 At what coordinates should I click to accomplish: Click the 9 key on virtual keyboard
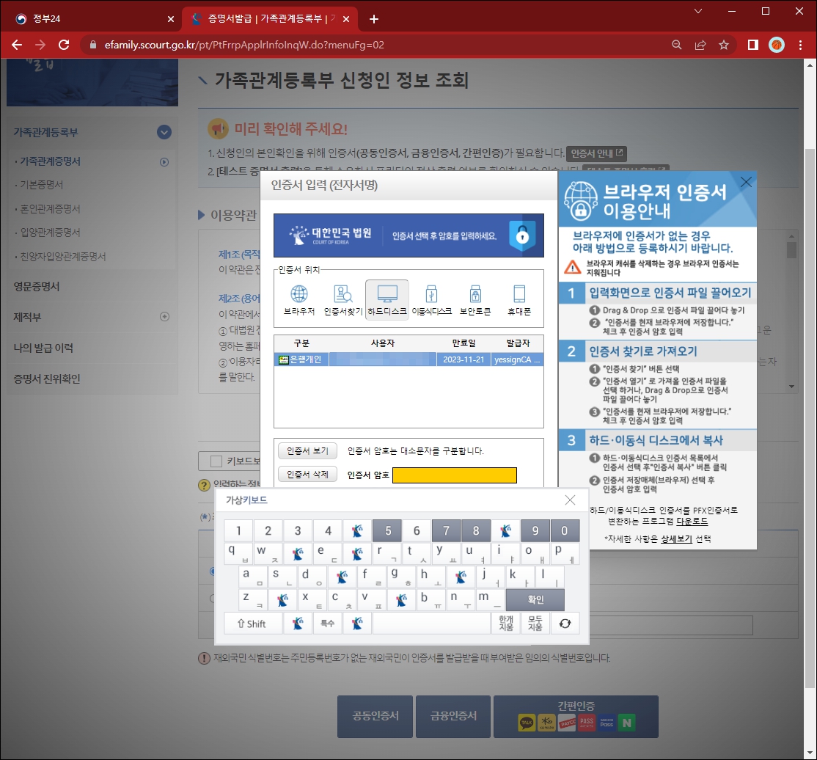[x=535, y=530]
